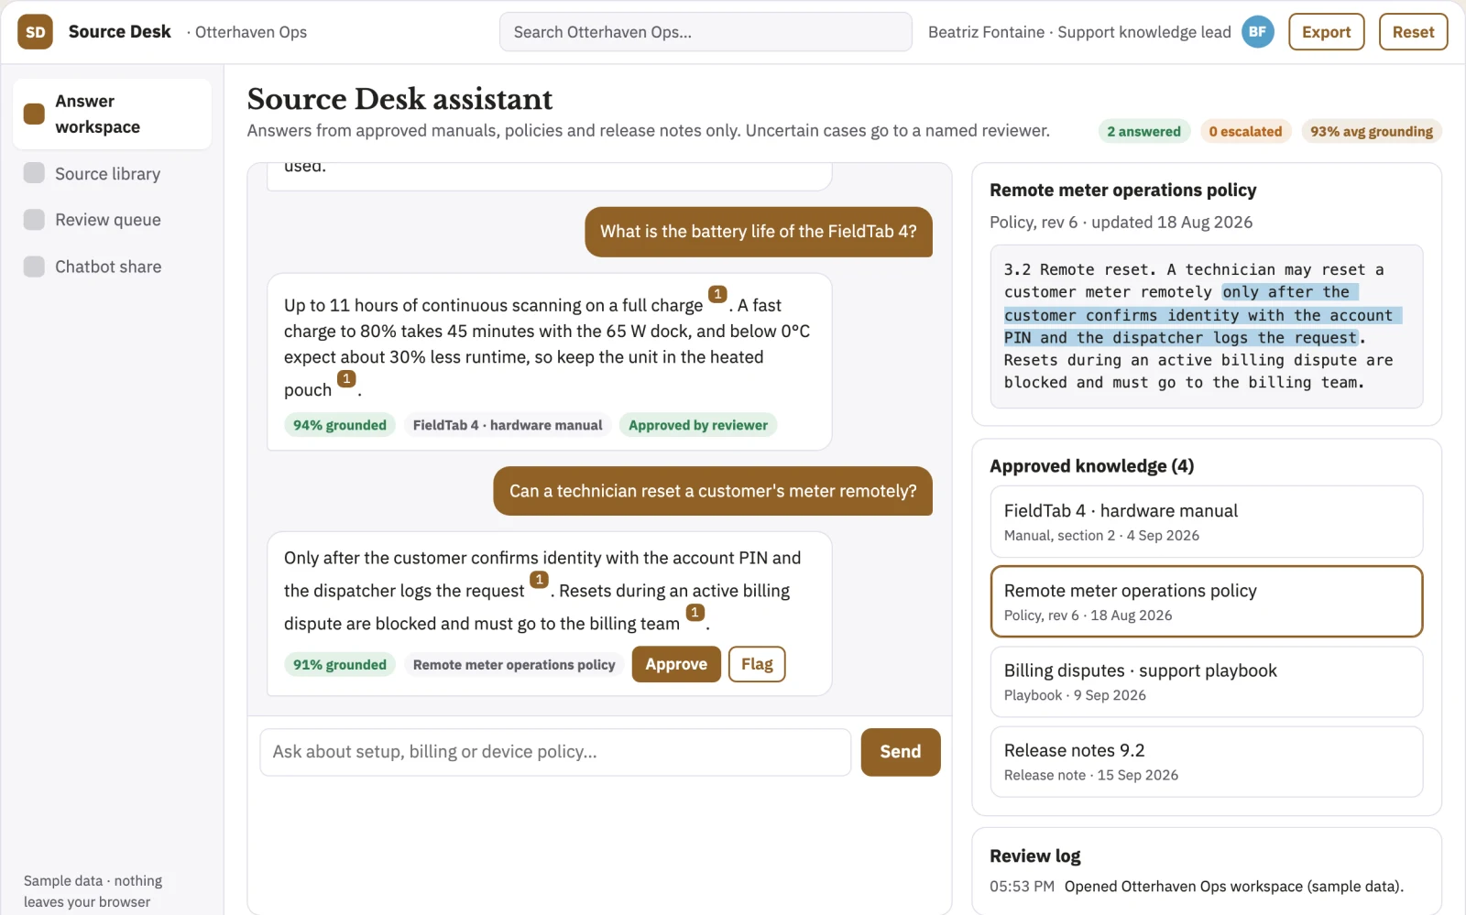The width and height of the screenshot is (1466, 915).
Task: Click the '93% avg grounding' pill
Action: point(1372,131)
